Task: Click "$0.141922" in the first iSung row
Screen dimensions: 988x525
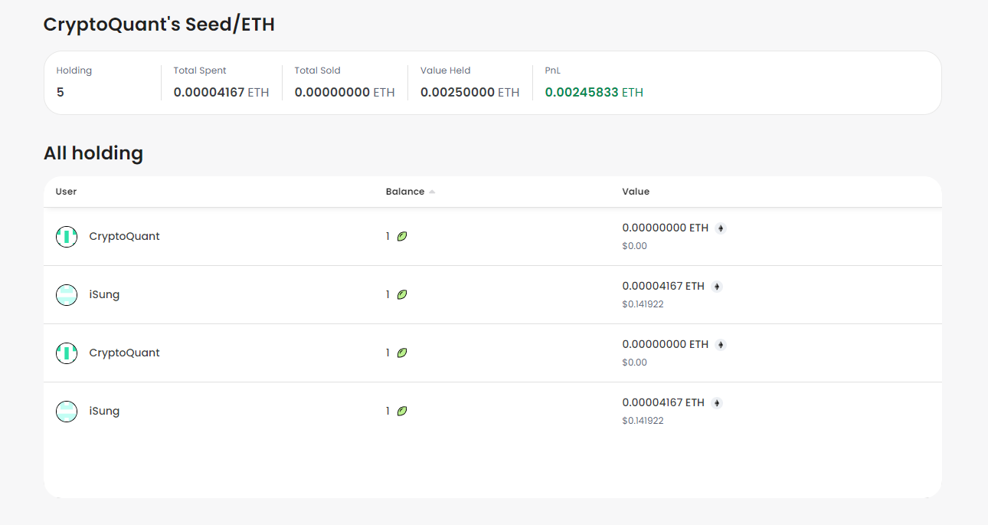Action: 643,304
